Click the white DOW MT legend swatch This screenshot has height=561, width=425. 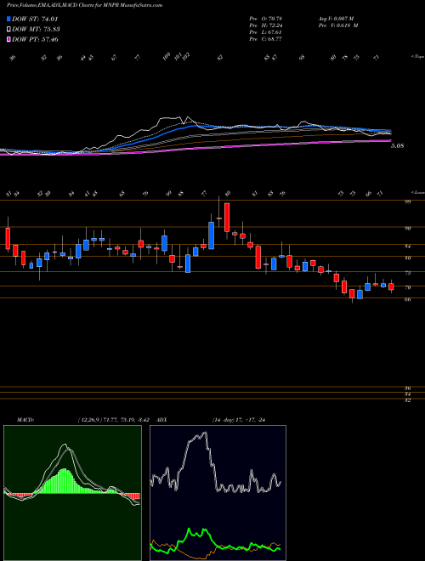pos(9,30)
